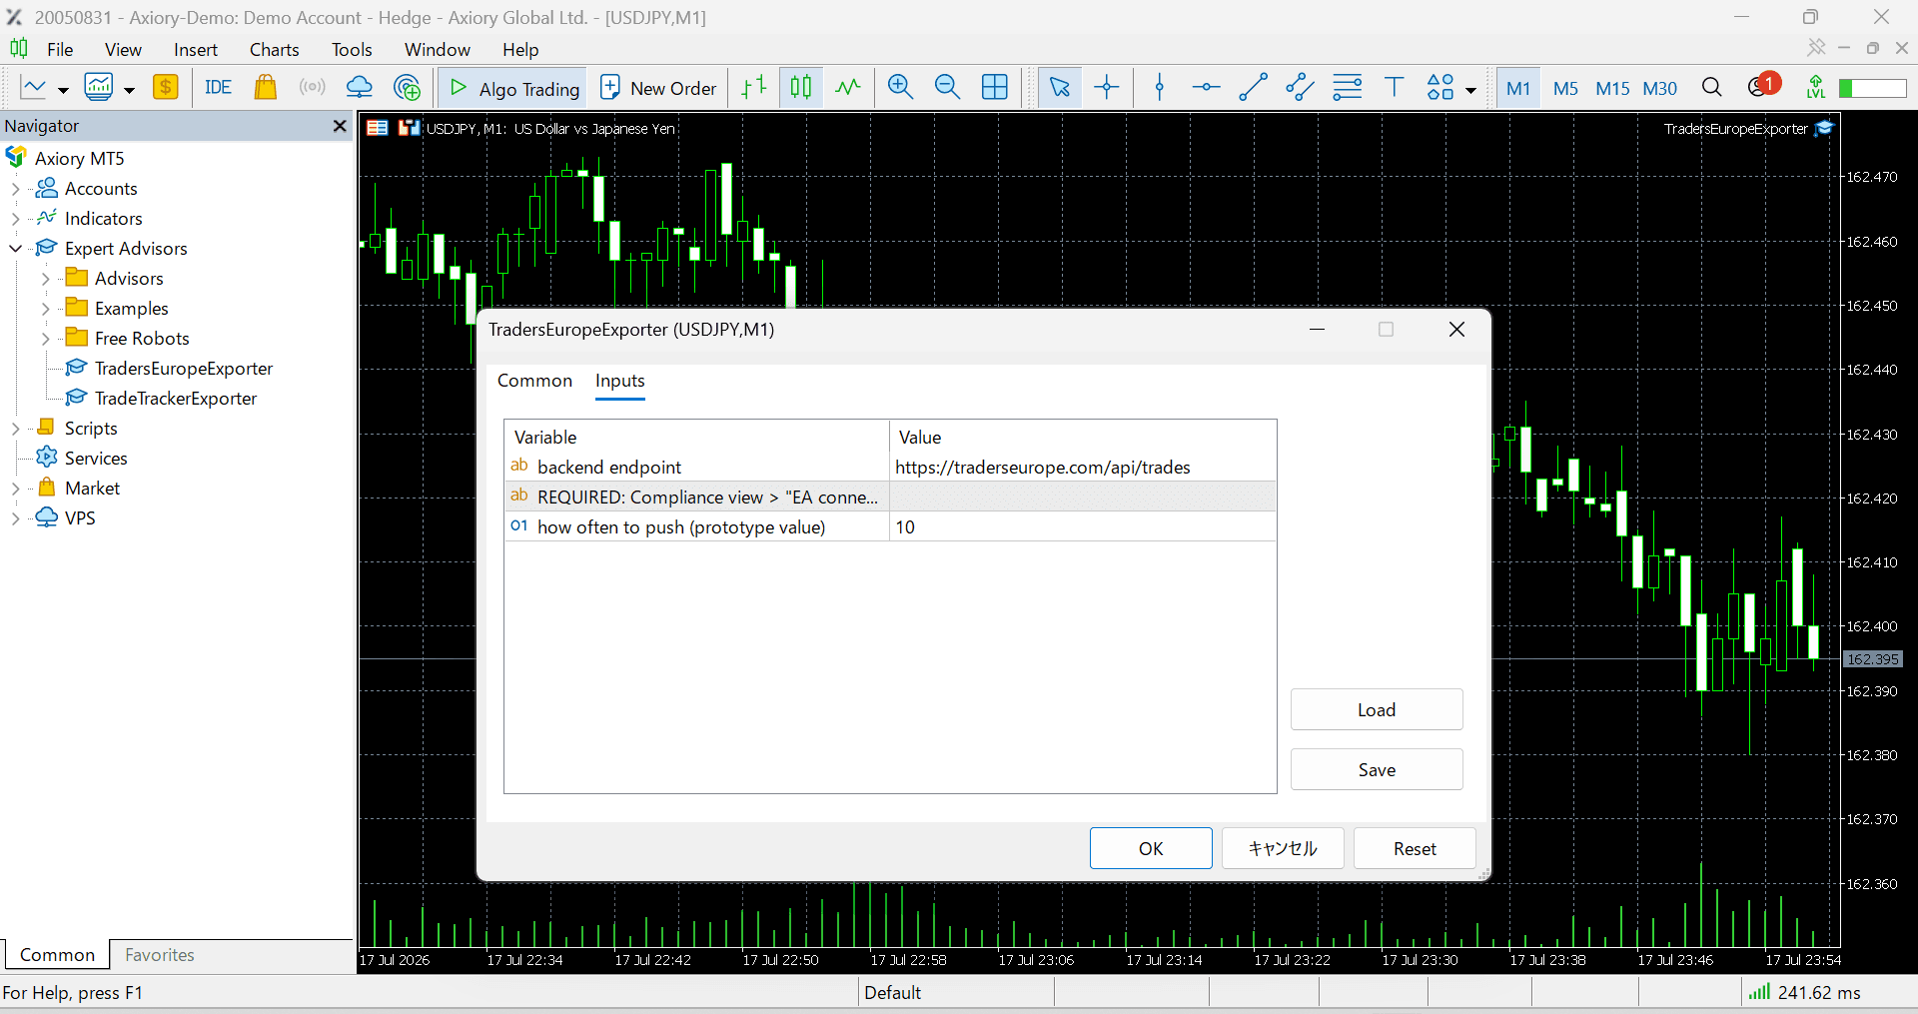Viewport: 1918px width, 1014px height.
Task: Switch to the Common tab in dialog
Action: [x=534, y=381]
